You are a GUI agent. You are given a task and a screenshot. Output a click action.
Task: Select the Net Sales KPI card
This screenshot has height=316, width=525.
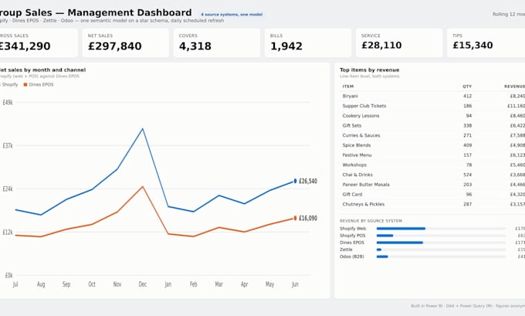[x=126, y=43]
